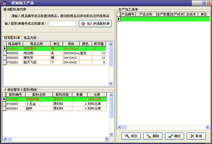Click product list scrollbar down arrow
212x144 pixels.
point(111,84)
